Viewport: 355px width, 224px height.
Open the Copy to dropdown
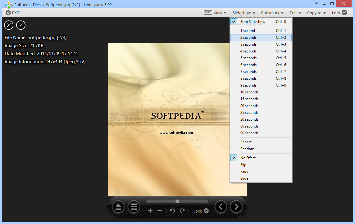[x=316, y=13]
